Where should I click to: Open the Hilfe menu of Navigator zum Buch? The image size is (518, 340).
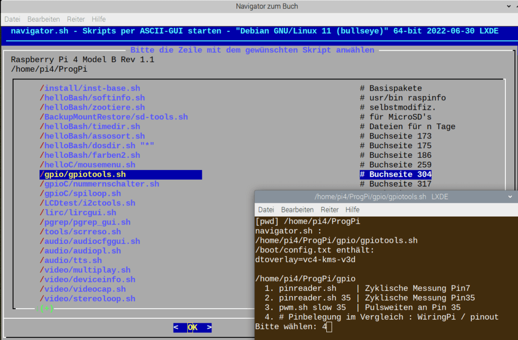coord(98,19)
